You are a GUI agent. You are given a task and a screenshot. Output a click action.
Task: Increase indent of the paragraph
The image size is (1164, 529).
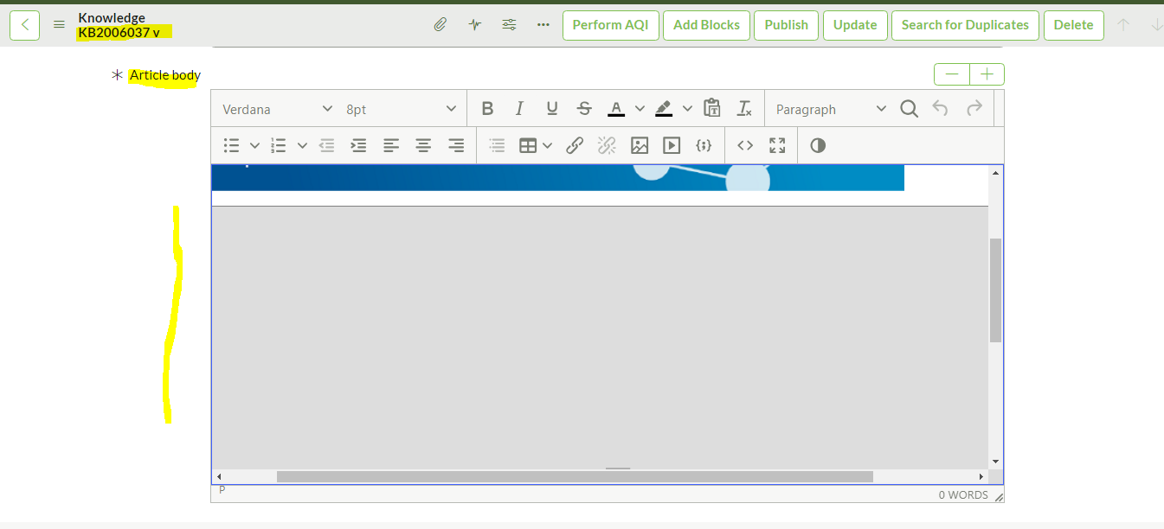358,146
